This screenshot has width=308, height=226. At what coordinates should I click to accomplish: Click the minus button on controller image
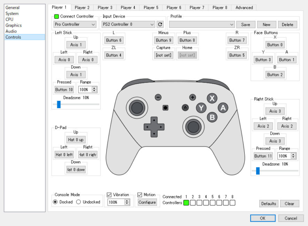tap(158, 97)
